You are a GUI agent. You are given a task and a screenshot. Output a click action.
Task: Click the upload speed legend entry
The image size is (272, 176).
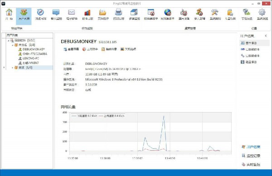click(112, 116)
